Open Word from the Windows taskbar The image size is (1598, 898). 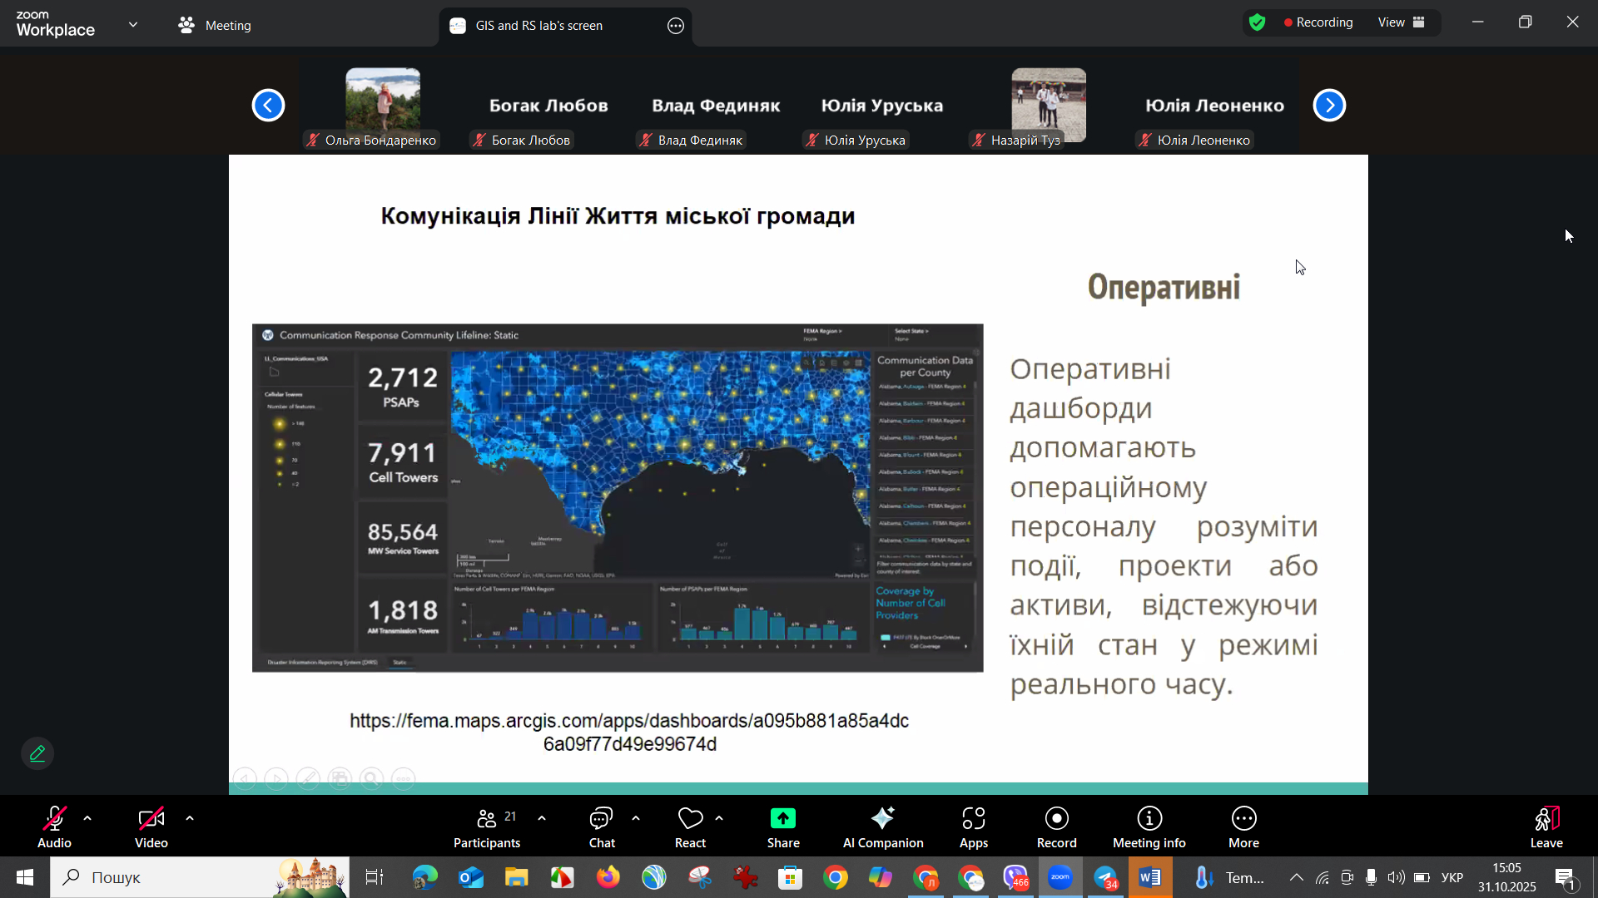click(x=1150, y=878)
